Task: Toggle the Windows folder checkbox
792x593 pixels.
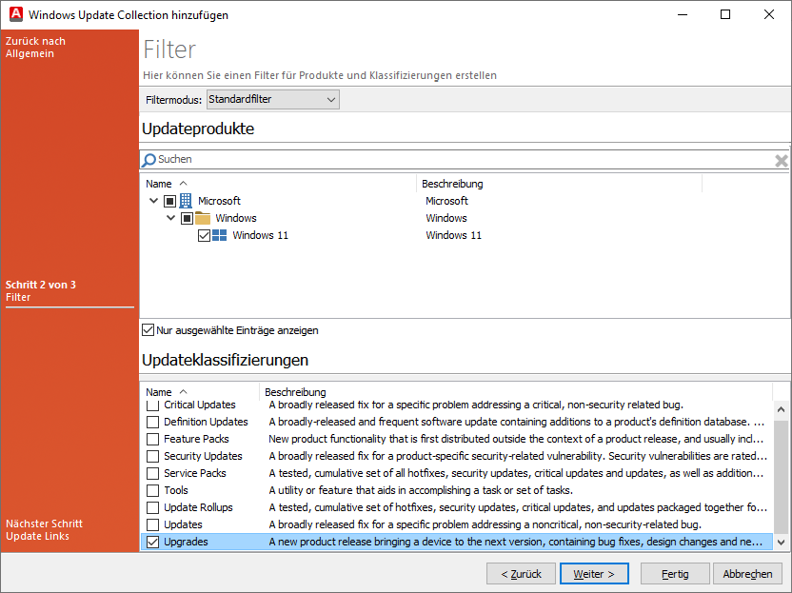Action: click(187, 218)
